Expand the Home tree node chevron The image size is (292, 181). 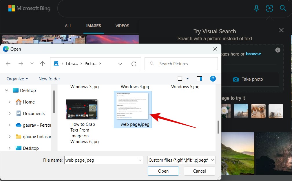[10, 102]
